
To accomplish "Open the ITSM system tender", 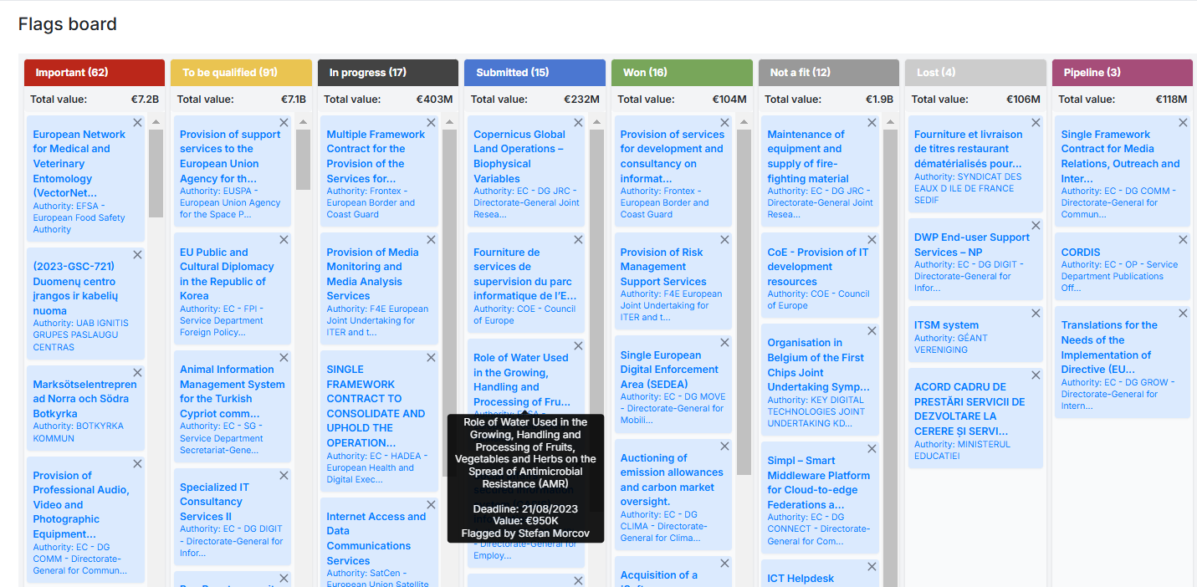I will 946,325.
